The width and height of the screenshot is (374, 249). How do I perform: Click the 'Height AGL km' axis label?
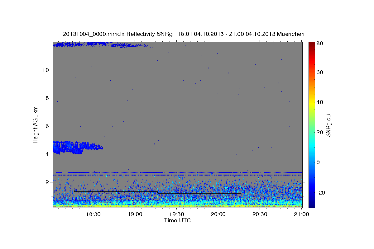click(36, 125)
